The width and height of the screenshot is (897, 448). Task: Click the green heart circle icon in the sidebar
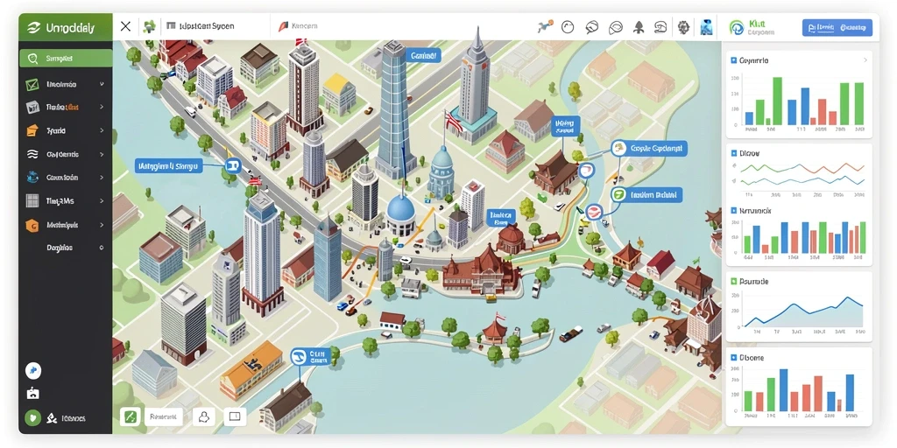click(33, 418)
